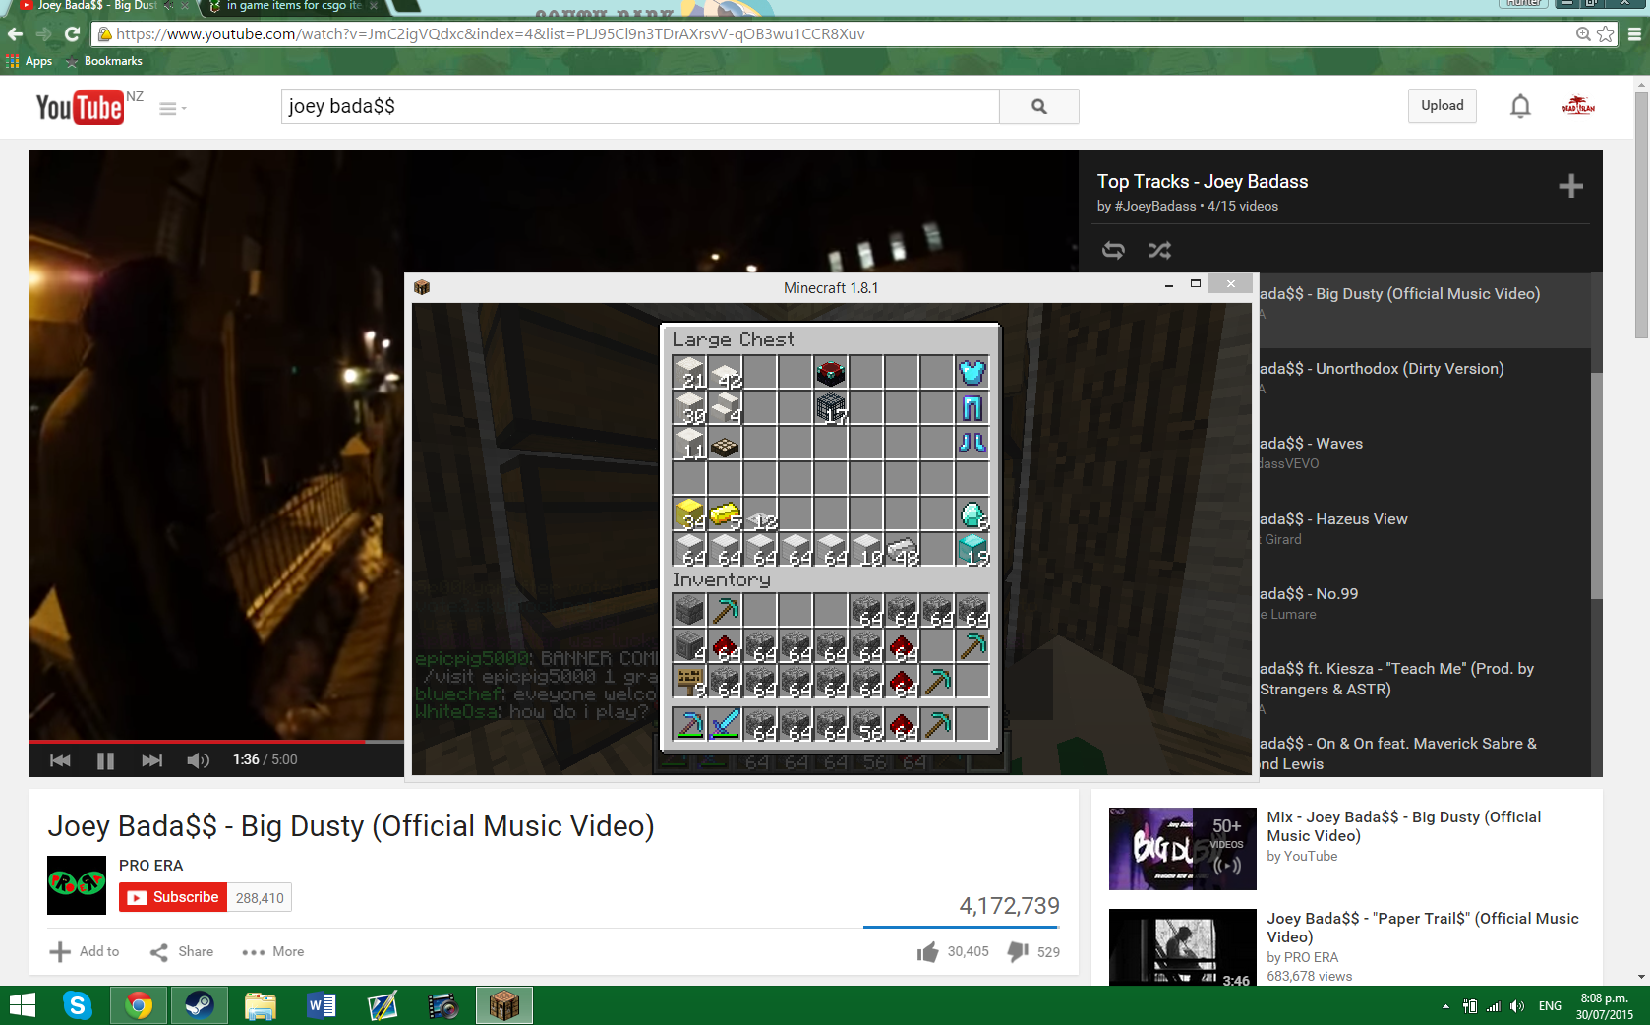Pick up iron block stack of 21
This screenshot has width=1650, height=1025.
pos(689,372)
